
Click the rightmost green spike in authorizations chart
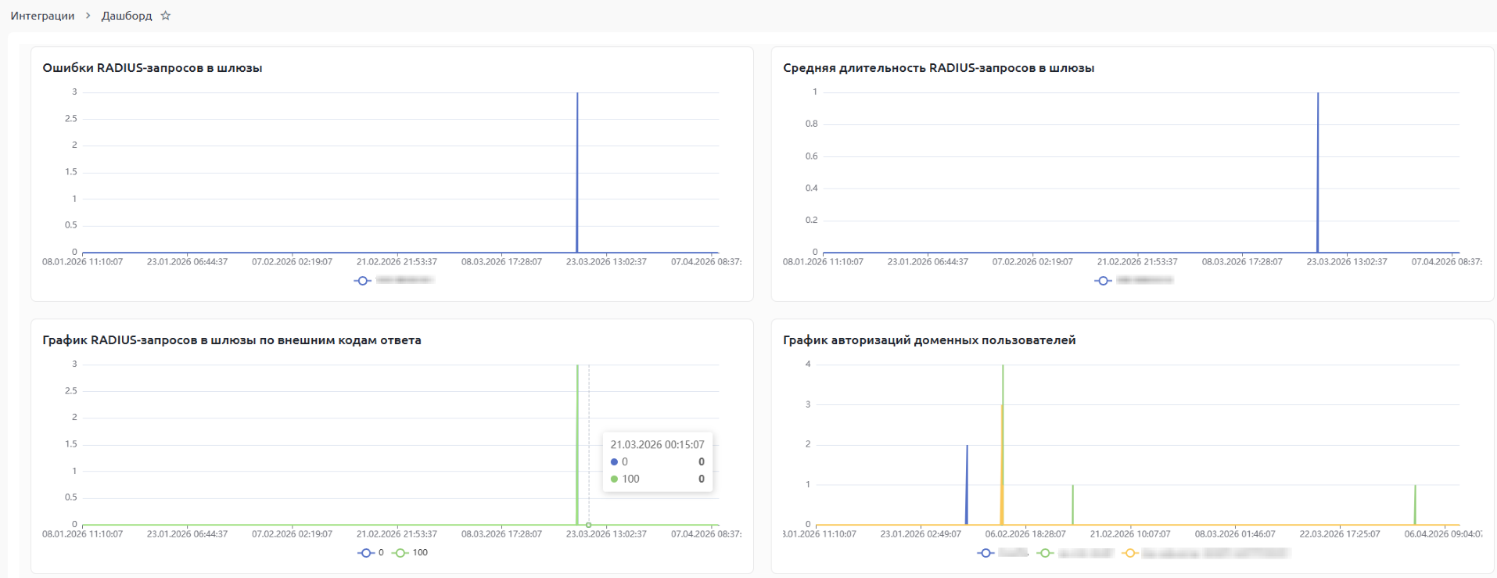[1415, 504]
